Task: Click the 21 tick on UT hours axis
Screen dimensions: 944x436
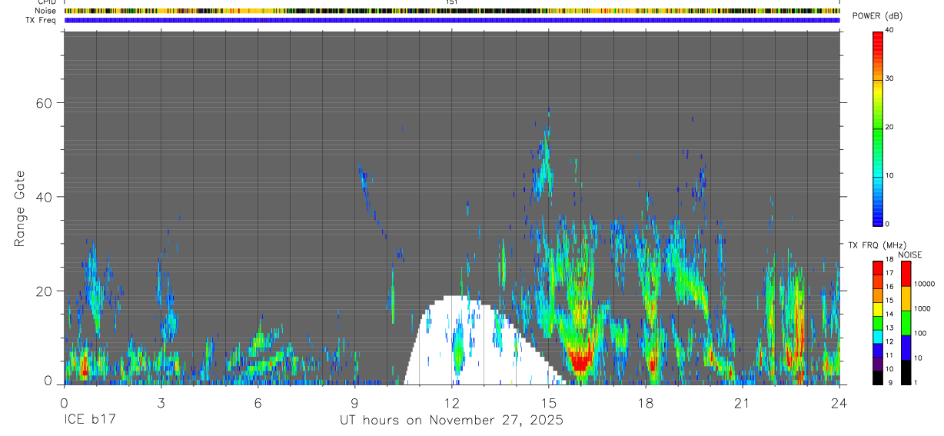Action: tap(742, 403)
